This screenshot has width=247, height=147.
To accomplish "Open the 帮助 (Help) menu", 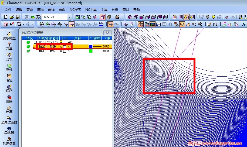I will 136,10.
